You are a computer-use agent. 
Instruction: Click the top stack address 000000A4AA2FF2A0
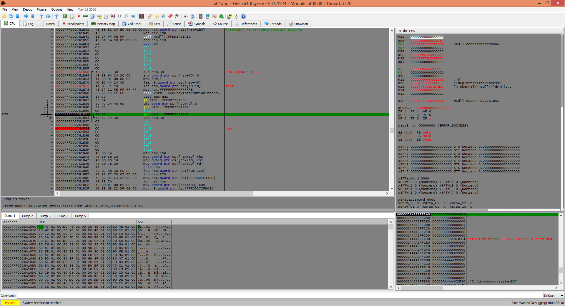pos(413,214)
